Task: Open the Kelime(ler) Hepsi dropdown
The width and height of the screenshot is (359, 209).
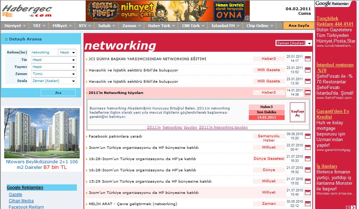Action: [67, 52]
